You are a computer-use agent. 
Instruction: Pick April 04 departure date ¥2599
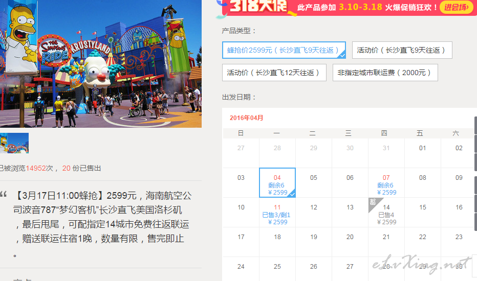277,182
